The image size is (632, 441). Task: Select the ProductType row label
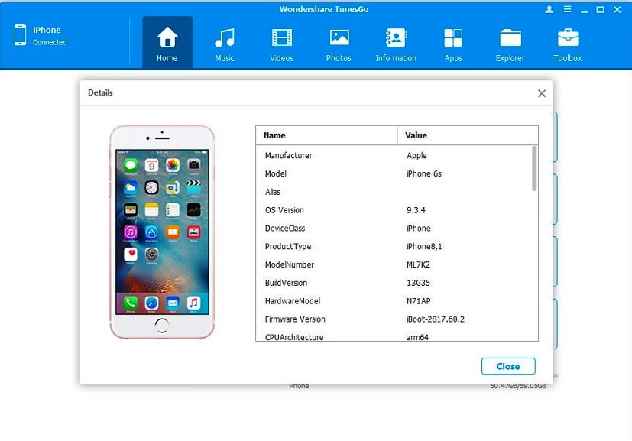(x=288, y=246)
